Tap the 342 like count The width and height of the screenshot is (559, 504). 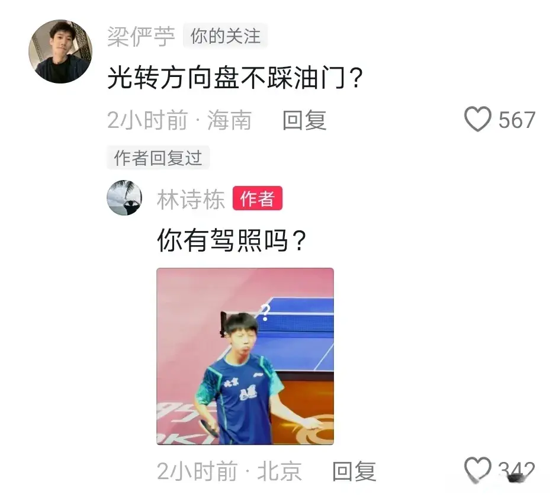516,470
